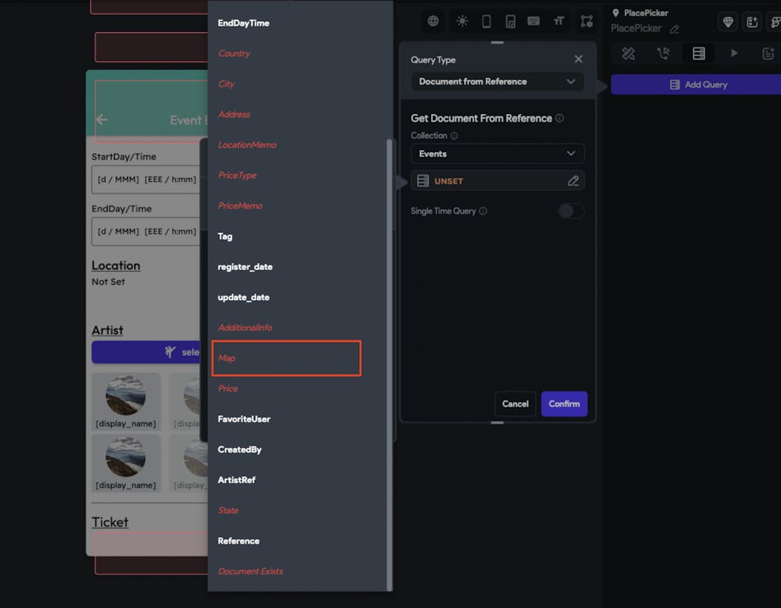Pick the FavoriteUser field from the list

(x=244, y=419)
